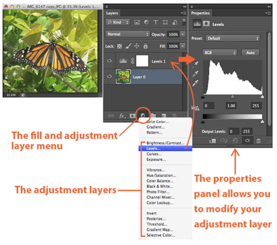Click lock transparent pixels icon

click(x=119, y=46)
